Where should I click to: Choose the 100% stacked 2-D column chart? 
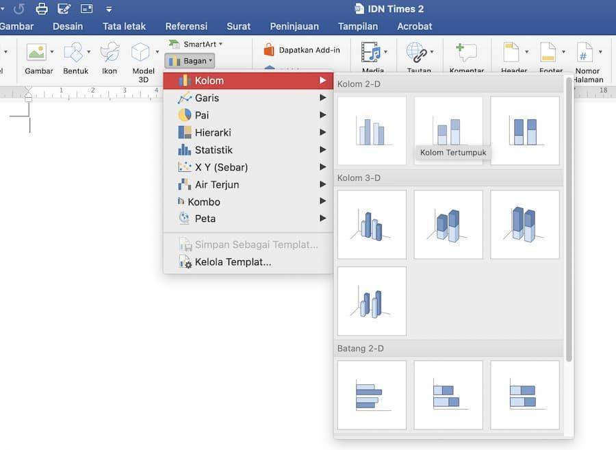[525, 131]
